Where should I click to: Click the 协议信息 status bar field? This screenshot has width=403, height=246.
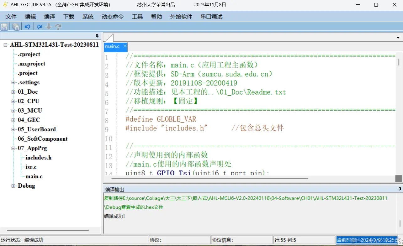[242, 240]
